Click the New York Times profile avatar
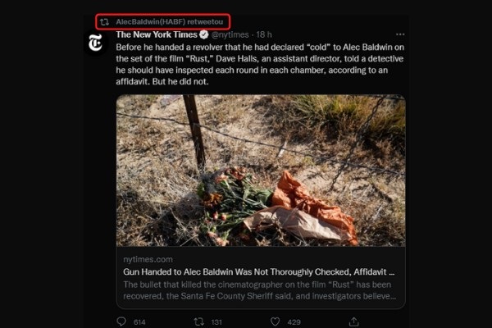 [x=95, y=43]
